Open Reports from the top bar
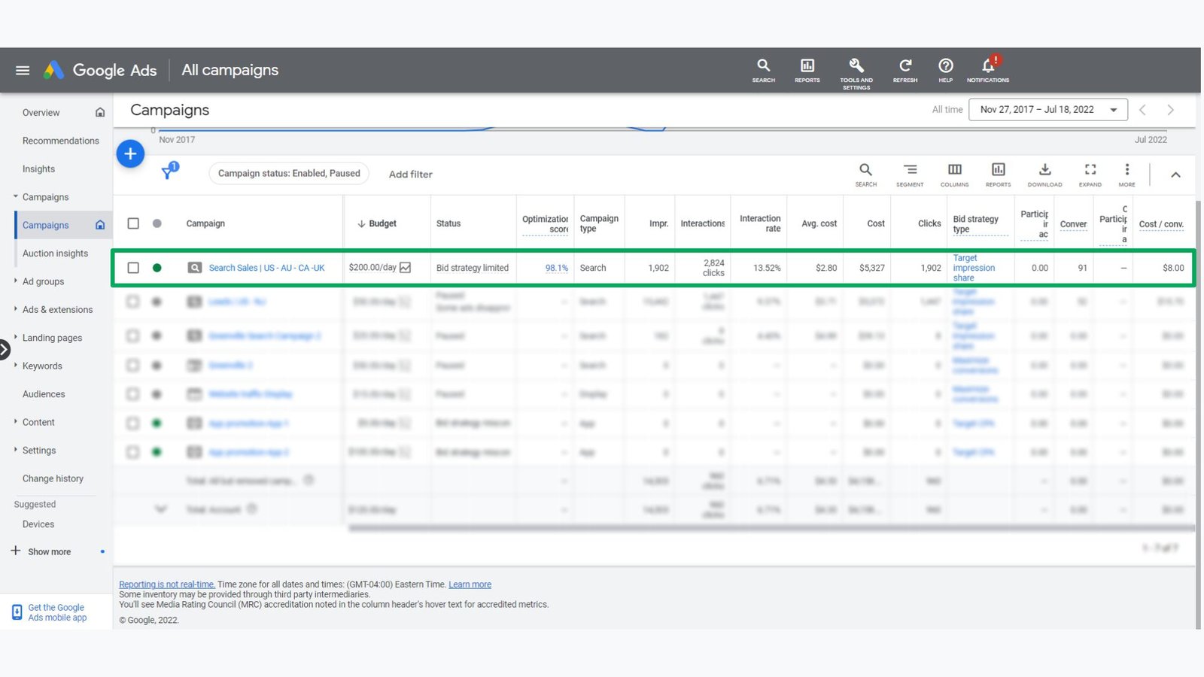1204x677 pixels. (x=807, y=70)
